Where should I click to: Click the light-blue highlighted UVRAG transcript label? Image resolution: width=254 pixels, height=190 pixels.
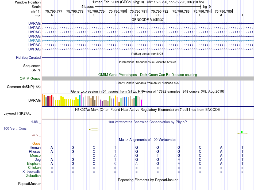coord(34,41)
